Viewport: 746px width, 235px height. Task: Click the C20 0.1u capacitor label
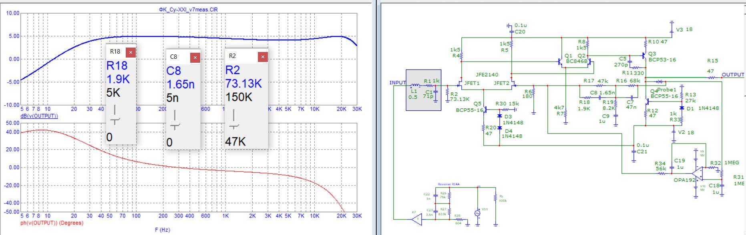(x=521, y=28)
